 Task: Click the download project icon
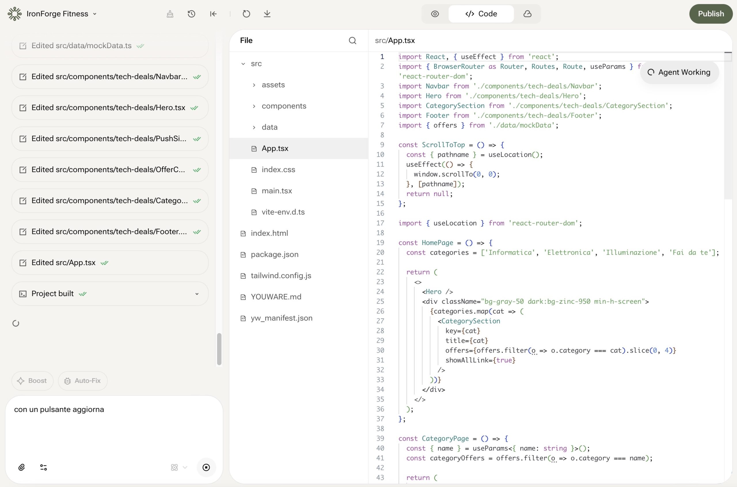click(267, 14)
